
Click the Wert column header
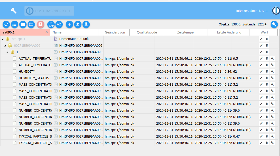point(264,32)
